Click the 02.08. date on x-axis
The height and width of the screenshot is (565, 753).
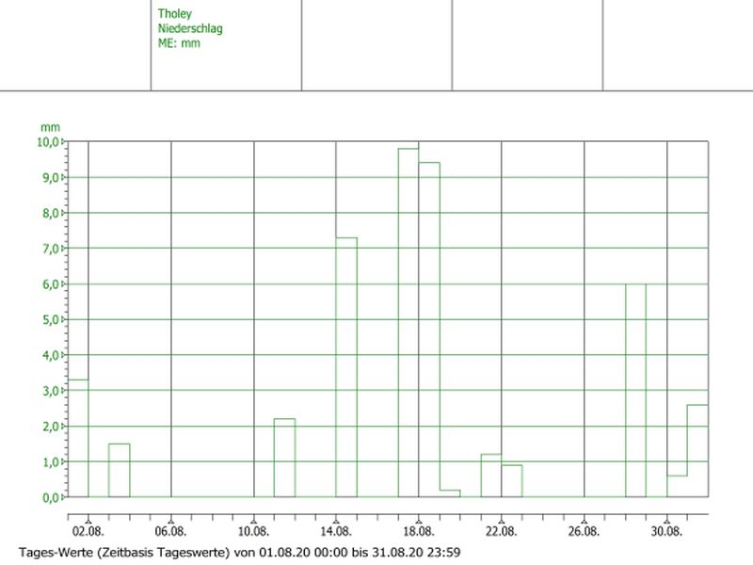[88, 531]
